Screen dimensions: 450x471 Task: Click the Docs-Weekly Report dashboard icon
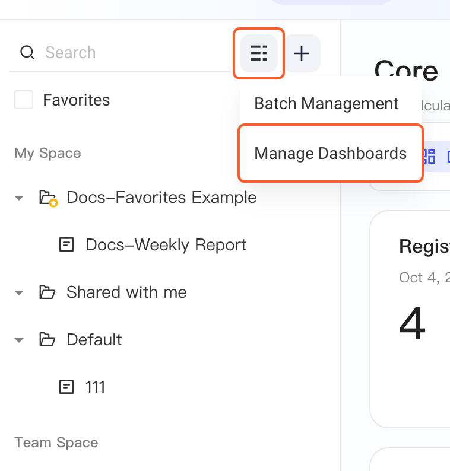(66, 244)
